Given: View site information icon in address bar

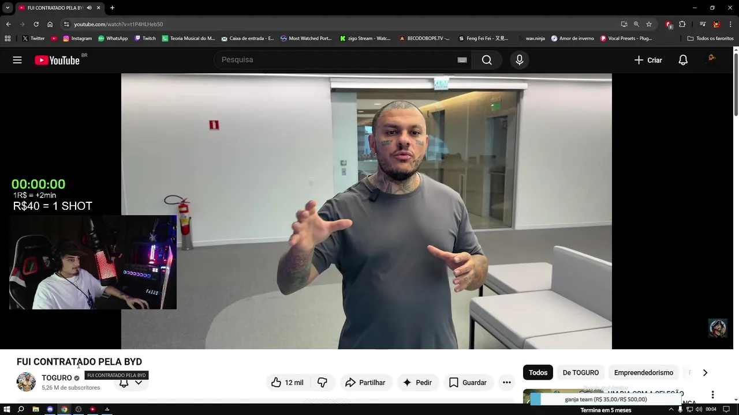Looking at the screenshot, I should [x=66, y=24].
